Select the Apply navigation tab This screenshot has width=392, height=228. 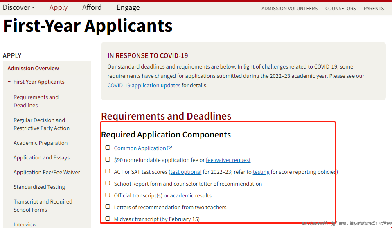click(59, 7)
